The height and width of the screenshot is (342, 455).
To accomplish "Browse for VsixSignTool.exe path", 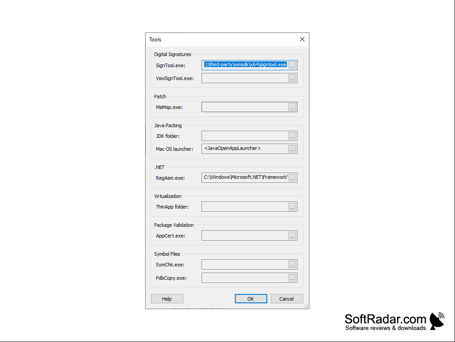I will pos(292,78).
